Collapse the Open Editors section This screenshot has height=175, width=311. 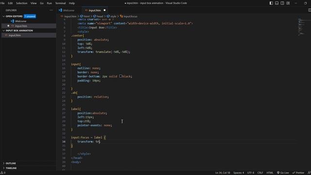(14, 16)
